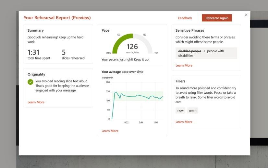Click the Rehearse Again button
The width and height of the screenshot is (268, 168).
pyautogui.click(x=217, y=18)
